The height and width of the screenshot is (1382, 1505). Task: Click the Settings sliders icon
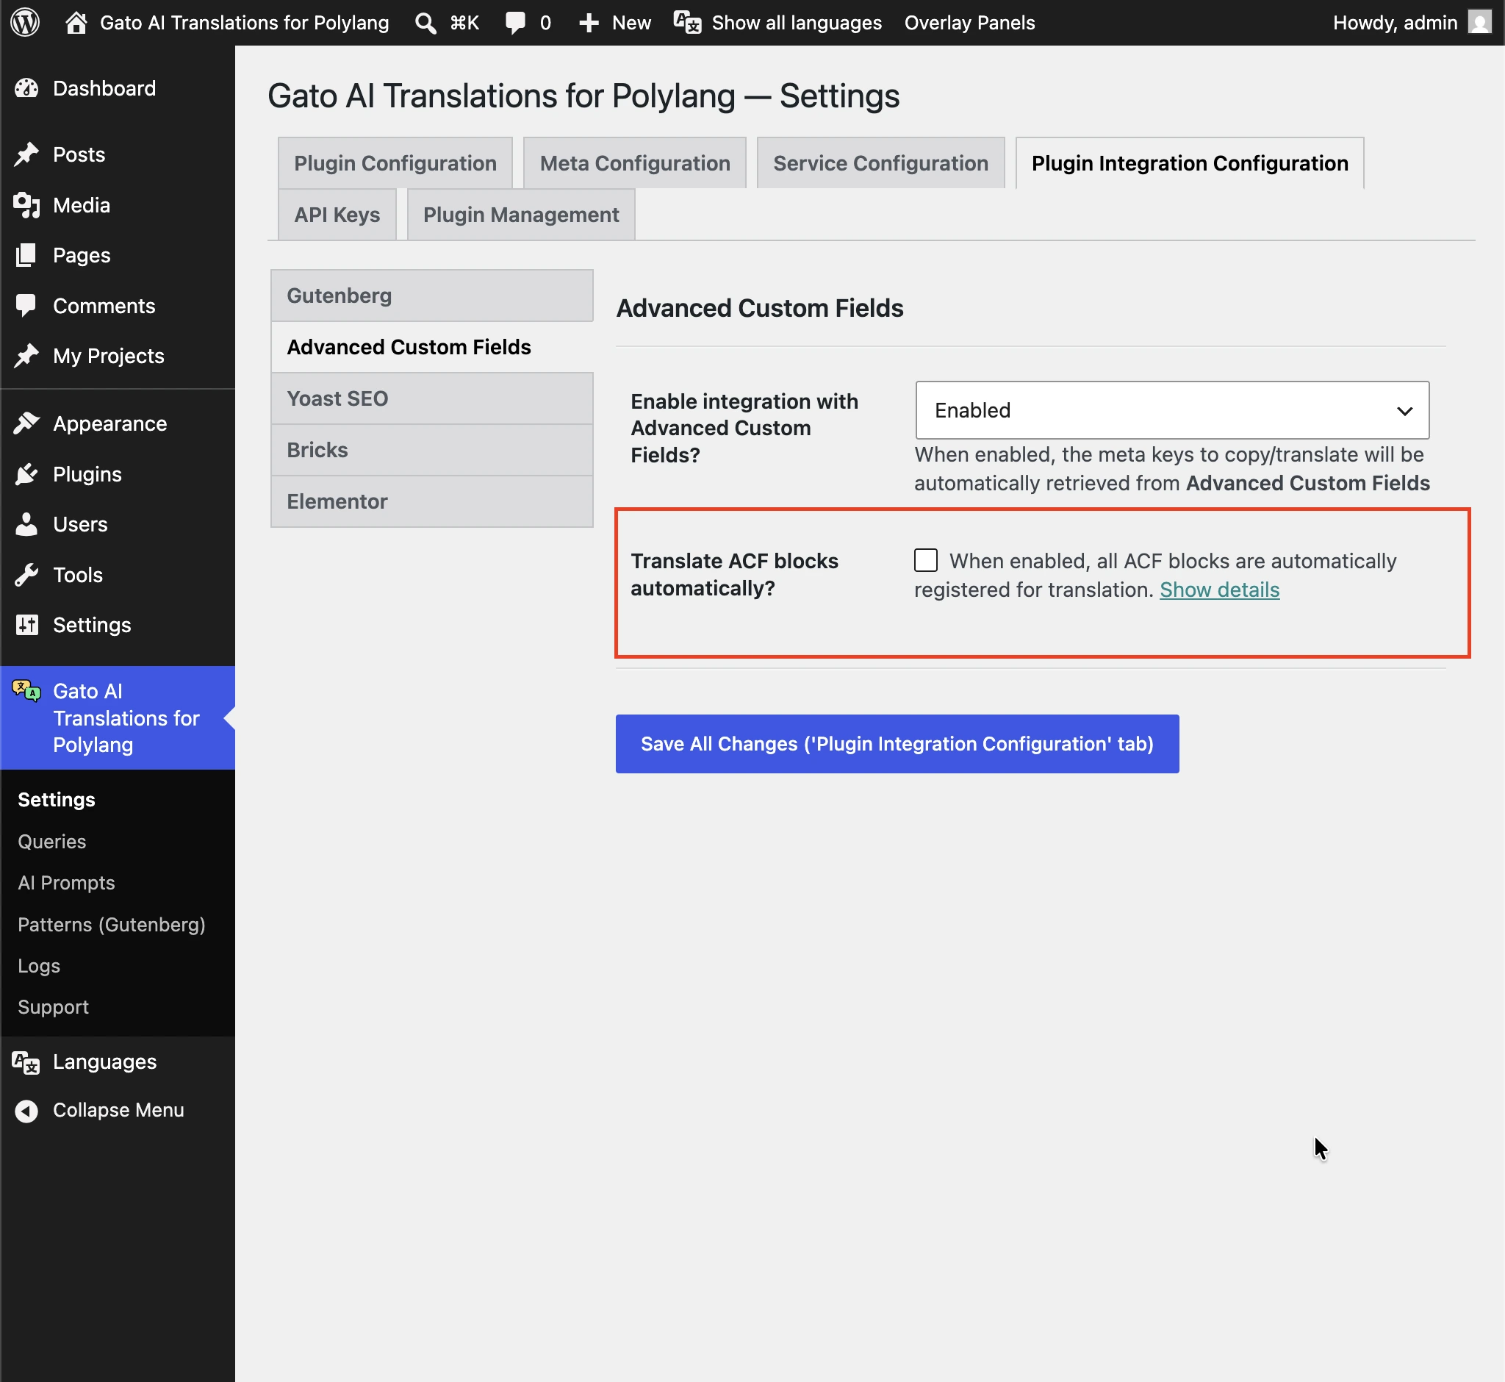coord(27,624)
